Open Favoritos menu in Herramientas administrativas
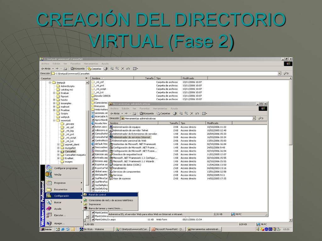The height and width of the screenshot is (241, 322). (x=145, y=109)
